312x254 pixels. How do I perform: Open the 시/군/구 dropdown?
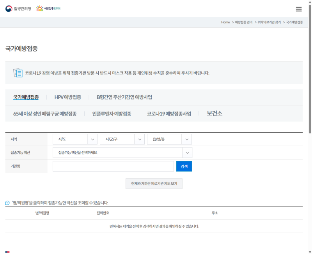[x=122, y=139]
